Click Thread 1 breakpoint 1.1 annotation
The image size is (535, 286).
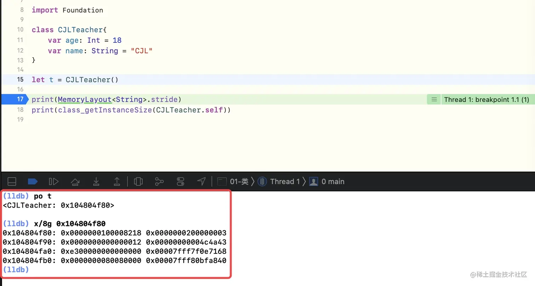[x=486, y=100]
